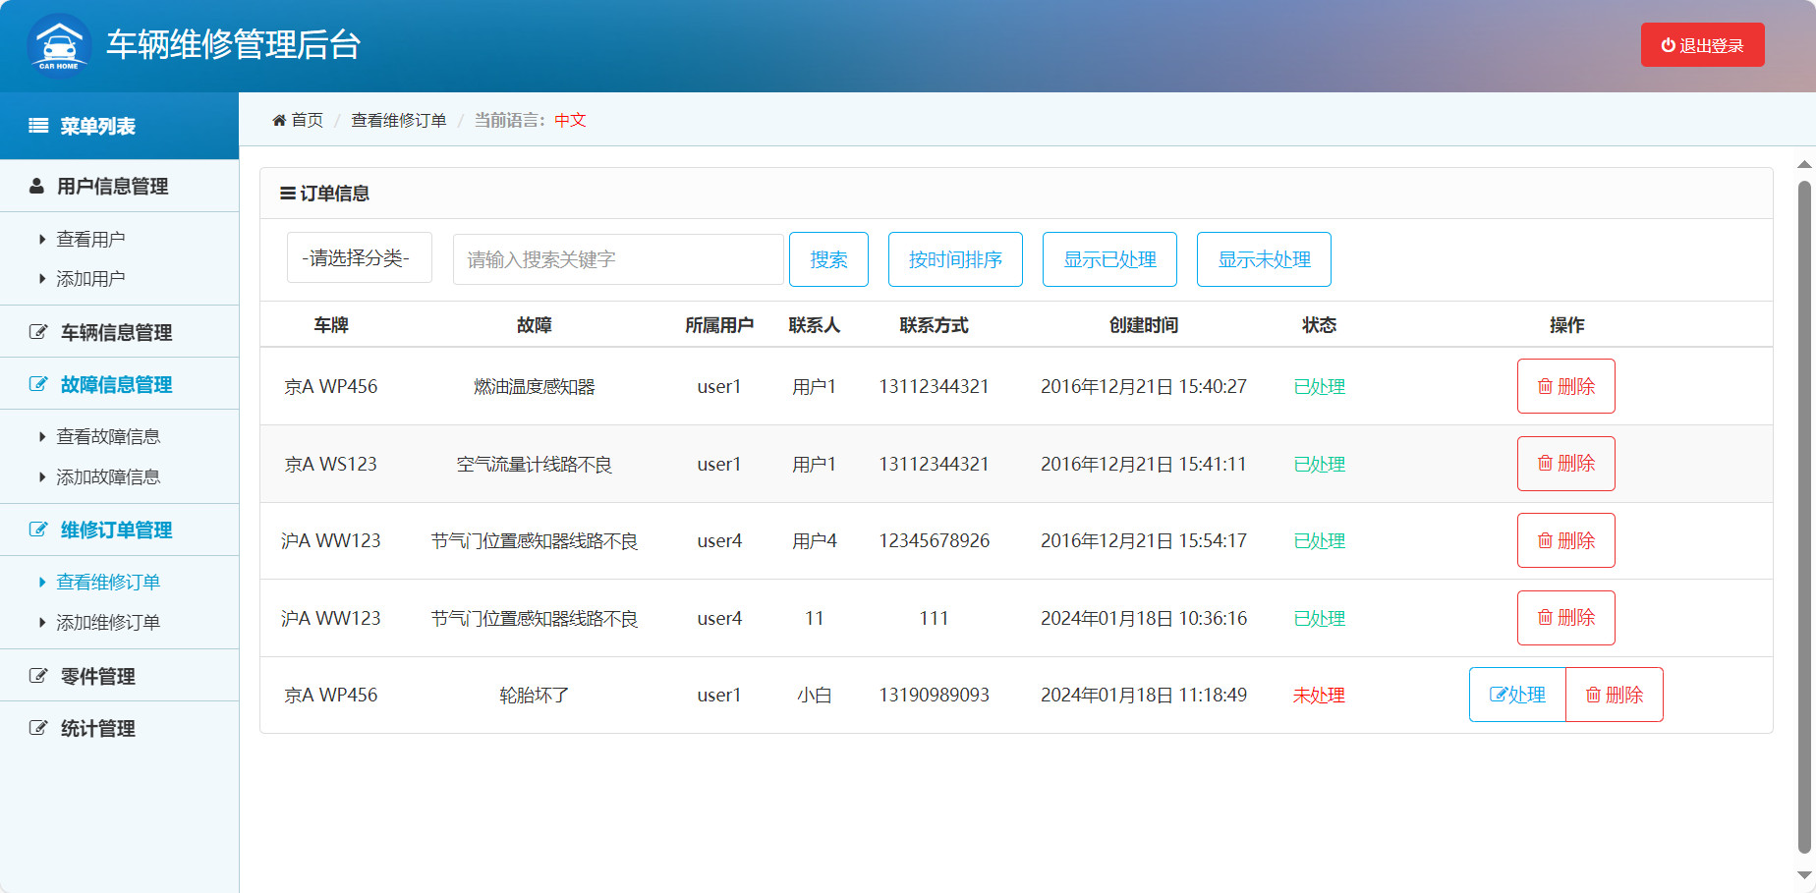
Task: Open 零件管理 menu section
Action: pos(119,676)
